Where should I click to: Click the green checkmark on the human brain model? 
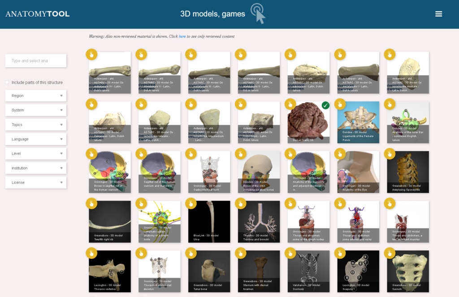click(x=326, y=105)
